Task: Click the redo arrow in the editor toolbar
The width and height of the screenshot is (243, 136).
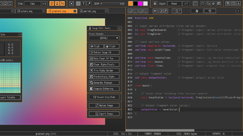Action: (180, 11)
